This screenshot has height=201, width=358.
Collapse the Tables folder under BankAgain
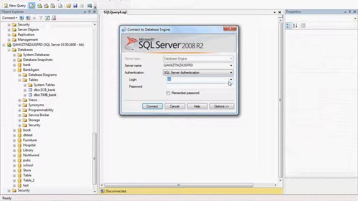[20, 80]
